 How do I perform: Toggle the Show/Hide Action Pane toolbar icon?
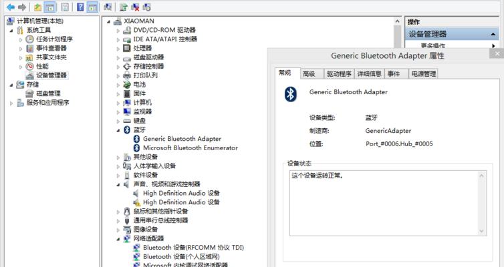(x=92, y=7)
